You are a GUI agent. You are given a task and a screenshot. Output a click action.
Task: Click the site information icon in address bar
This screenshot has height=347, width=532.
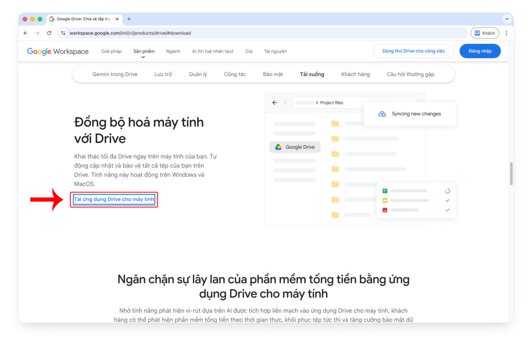[63, 33]
